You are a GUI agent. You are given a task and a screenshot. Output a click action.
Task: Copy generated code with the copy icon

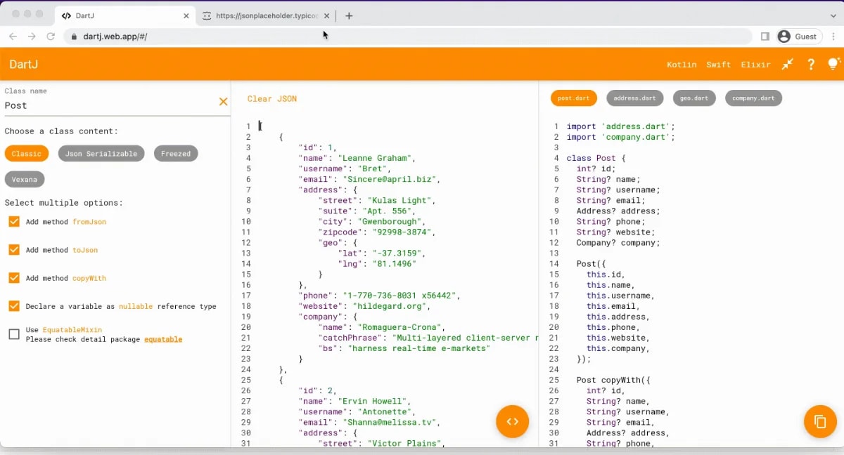coord(820,421)
